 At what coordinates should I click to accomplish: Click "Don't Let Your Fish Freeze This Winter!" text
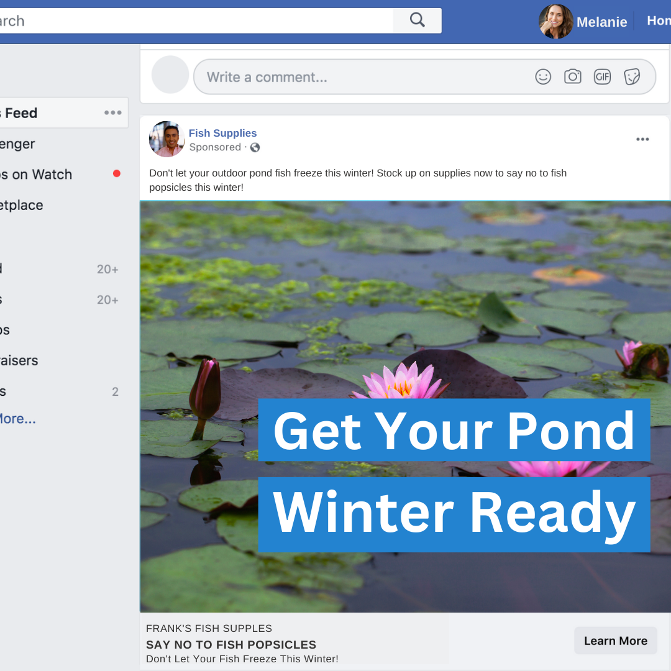[x=242, y=659]
